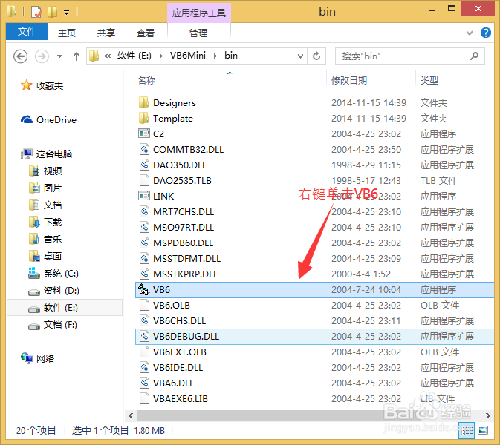Select the Template folder icon
The image size is (500, 445).
[144, 118]
